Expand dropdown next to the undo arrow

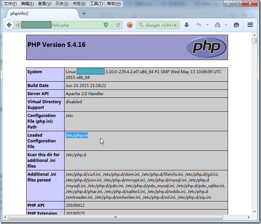click(x=207, y=25)
